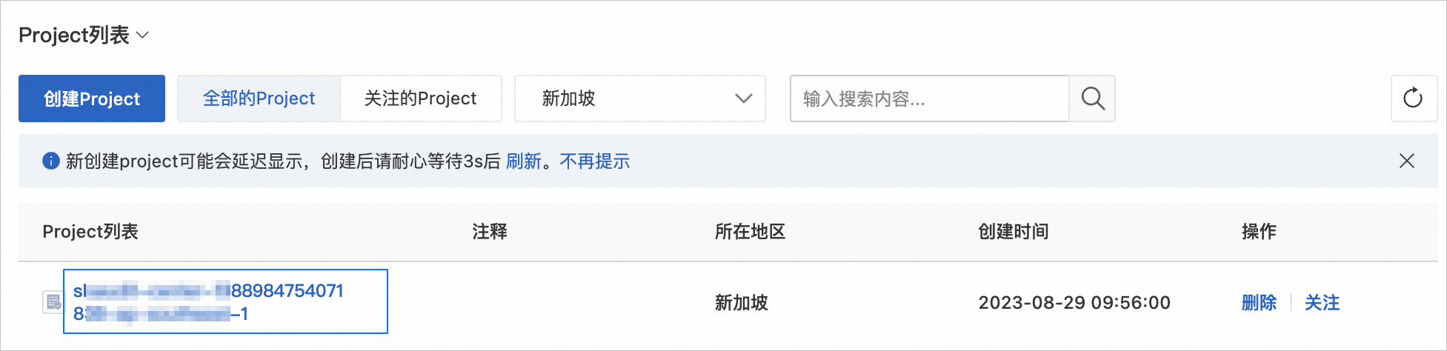
Task: Click the 不再提示 link
Action: (594, 161)
